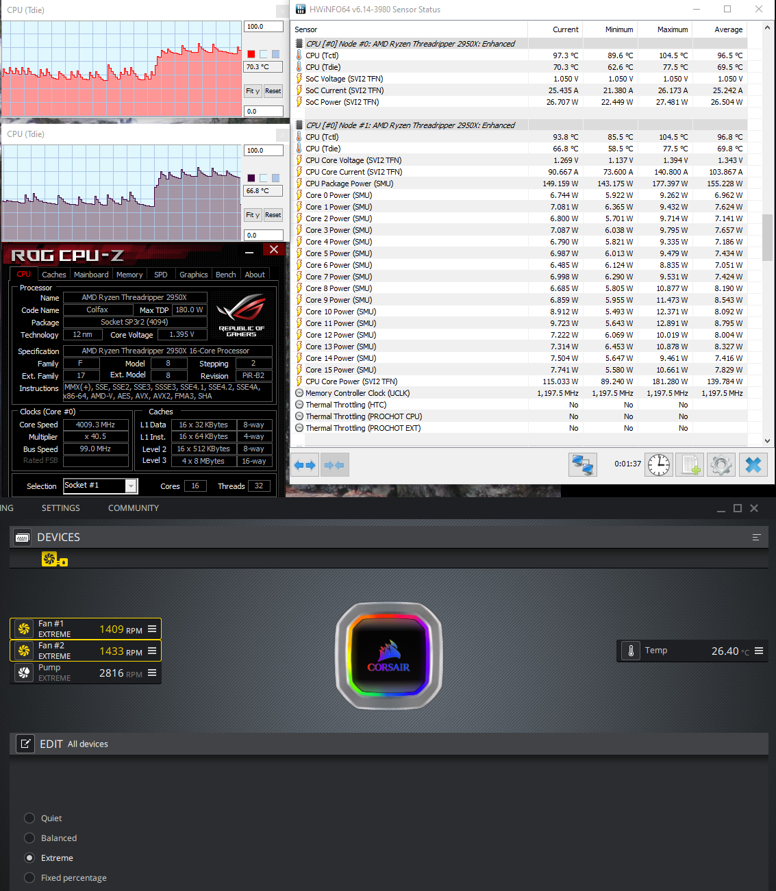Click the Fan #1 fan icon
This screenshot has width=776, height=891.
pos(24,629)
